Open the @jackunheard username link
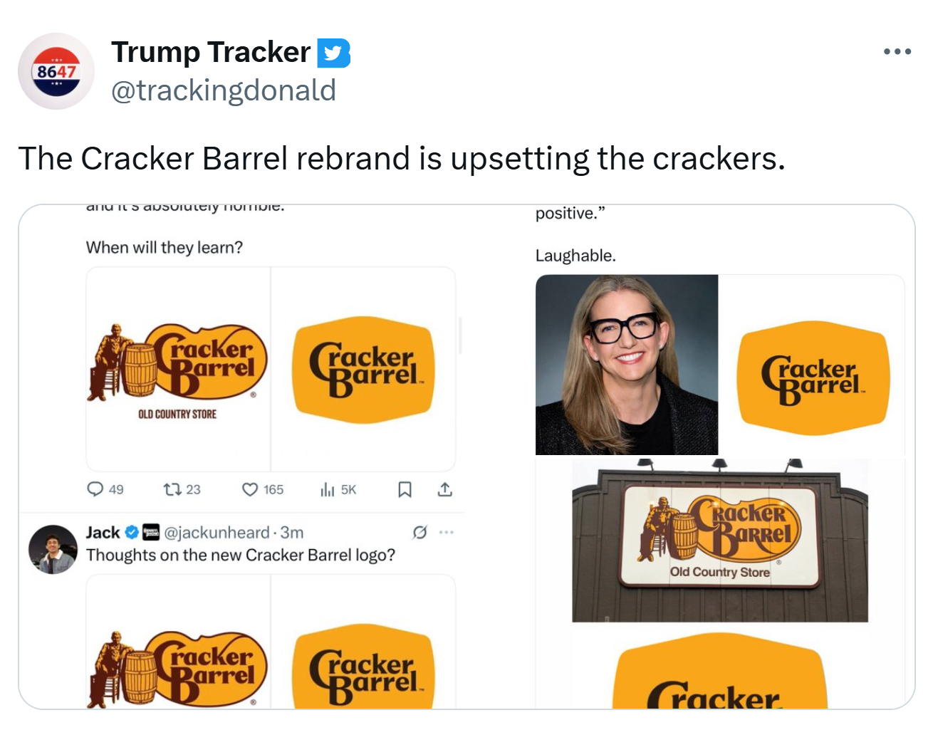 point(217,533)
